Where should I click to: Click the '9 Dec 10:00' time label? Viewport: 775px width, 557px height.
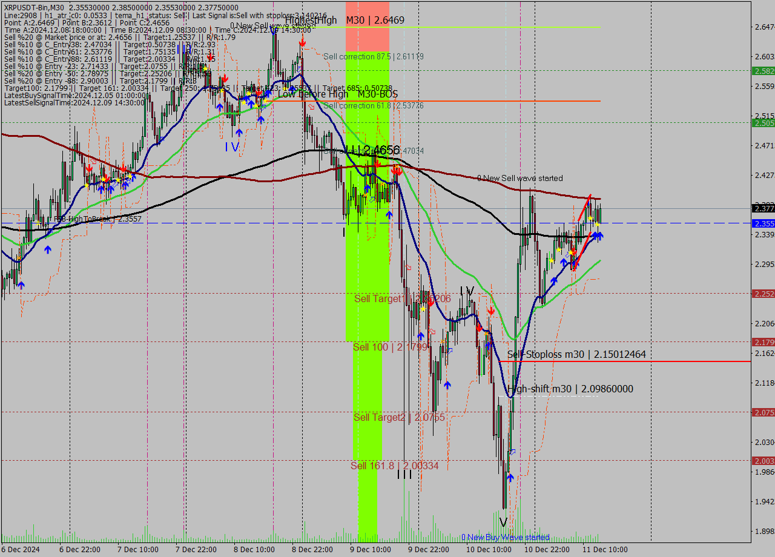click(x=370, y=550)
